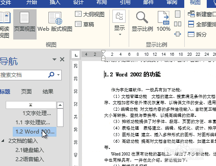
Task: Open the 设计 ribbon tab
Action: tap(78, 2)
